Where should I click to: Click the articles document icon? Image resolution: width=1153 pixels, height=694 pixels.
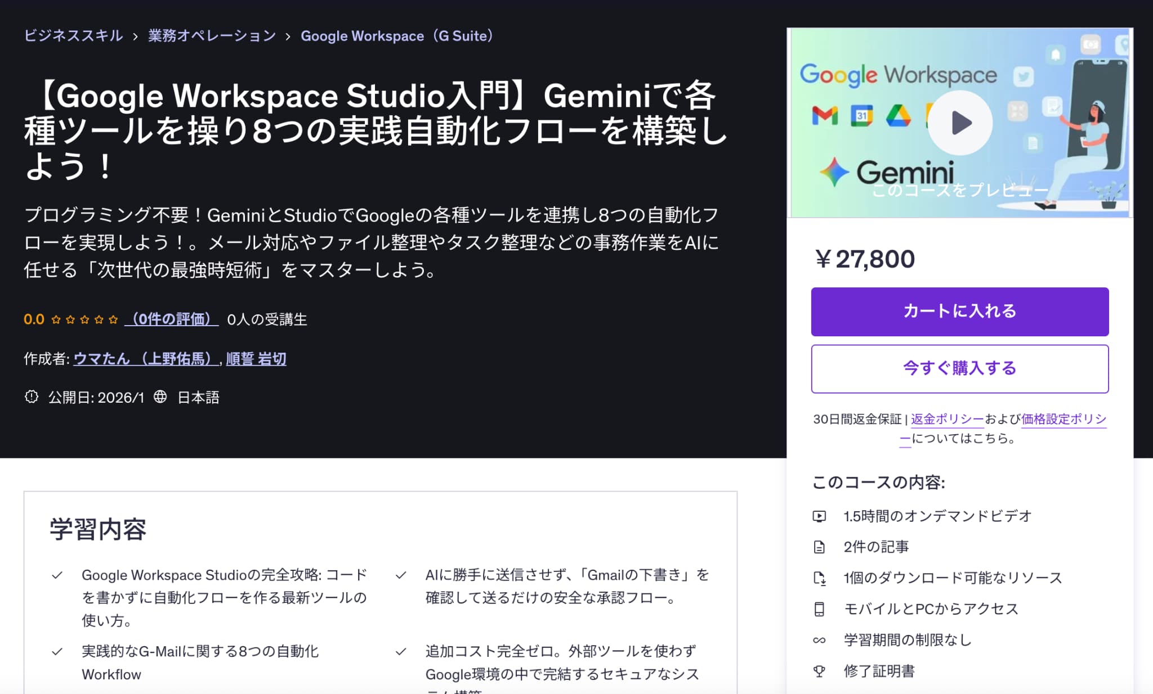pyautogui.click(x=819, y=547)
